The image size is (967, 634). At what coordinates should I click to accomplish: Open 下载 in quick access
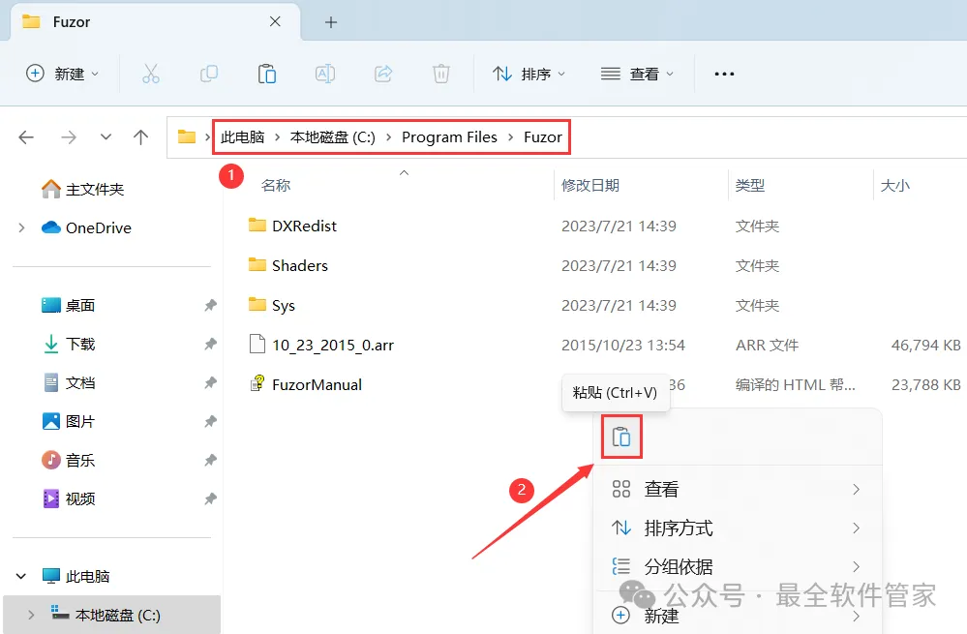pos(68,344)
